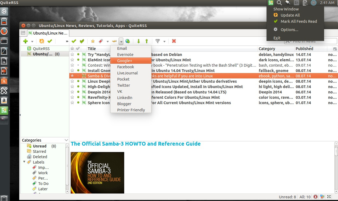Open column chooser icon at header right
Viewport: 338px width, 201px height.
coord(335,49)
